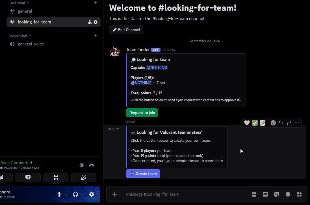
Task: Collapse the text-chat category
Action: [x=19, y=3]
